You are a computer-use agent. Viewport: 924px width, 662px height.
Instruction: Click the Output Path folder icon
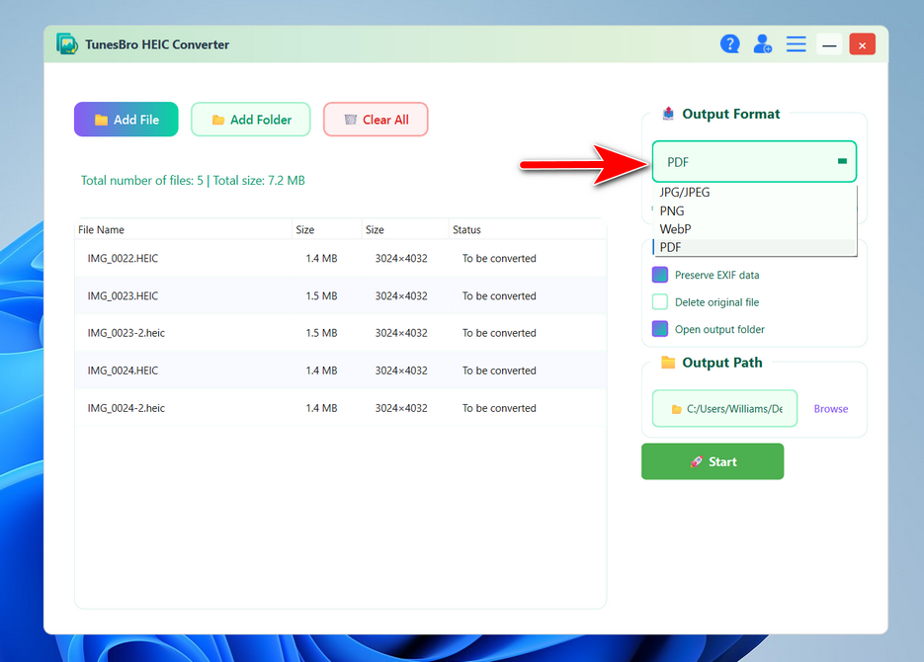(x=668, y=363)
